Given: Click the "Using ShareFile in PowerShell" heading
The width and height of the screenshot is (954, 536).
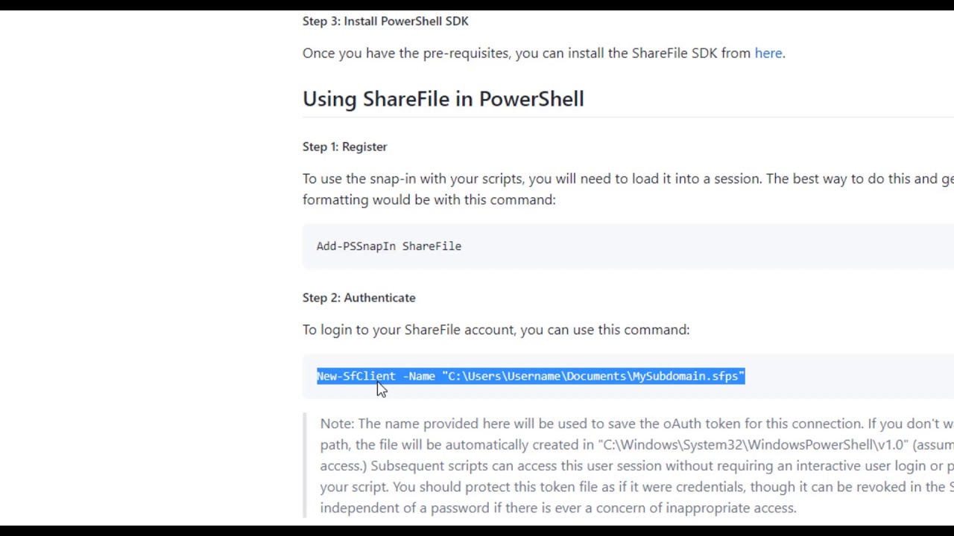Looking at the screenshot, I should pyautogui.click(x=443, y=99).
